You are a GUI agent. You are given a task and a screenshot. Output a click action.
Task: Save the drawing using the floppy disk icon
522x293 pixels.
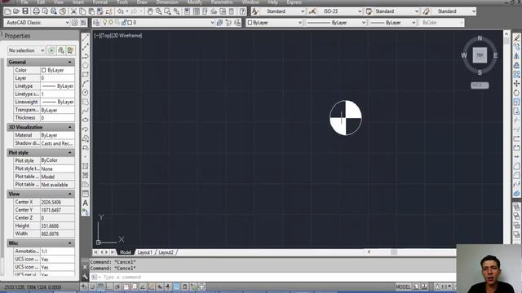pyautogui.click(x=25, y=11)
